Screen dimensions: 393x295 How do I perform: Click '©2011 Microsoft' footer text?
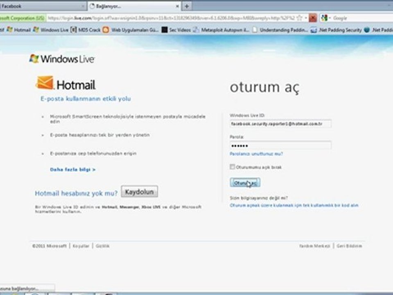(49, 246)
